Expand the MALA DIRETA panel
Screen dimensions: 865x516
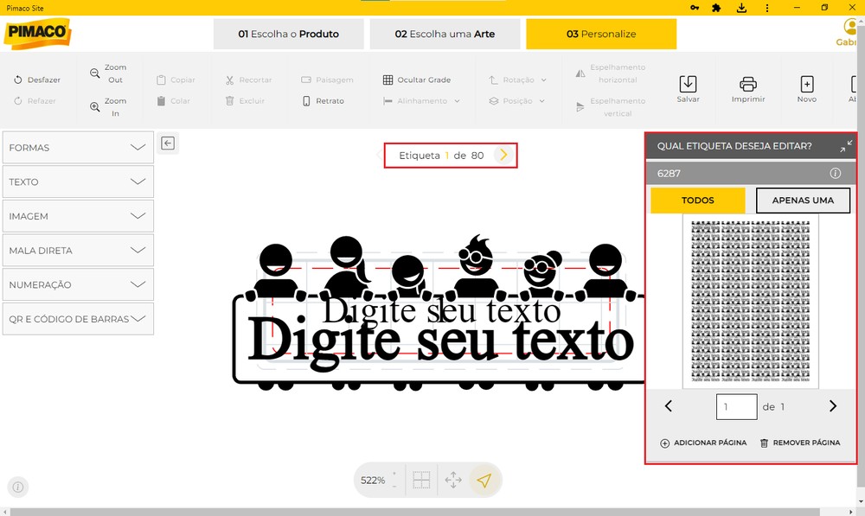pyautogui.click(x=77, y=250)
